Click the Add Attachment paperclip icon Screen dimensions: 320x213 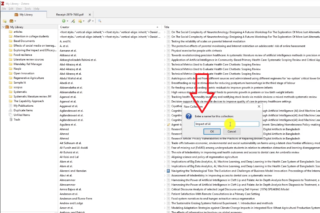coord(89,21)
